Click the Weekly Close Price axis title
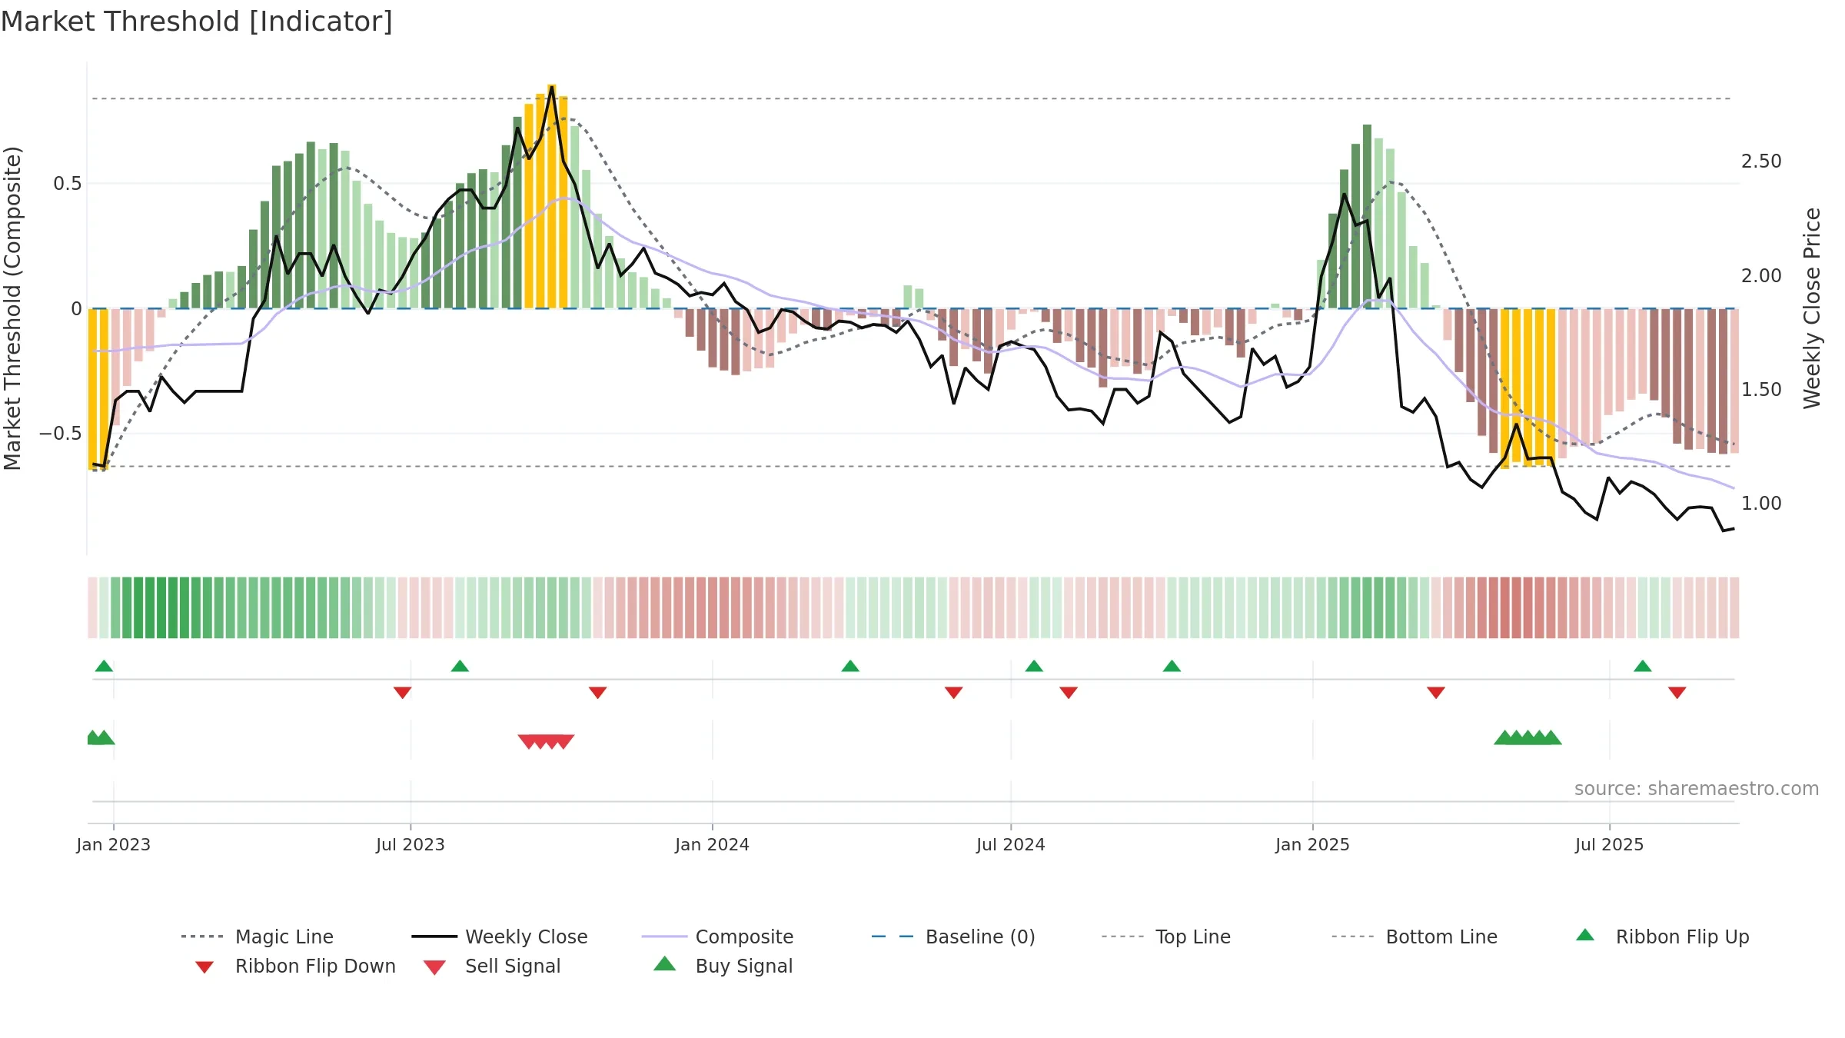1845x1038 pixels. [1812, 308]
